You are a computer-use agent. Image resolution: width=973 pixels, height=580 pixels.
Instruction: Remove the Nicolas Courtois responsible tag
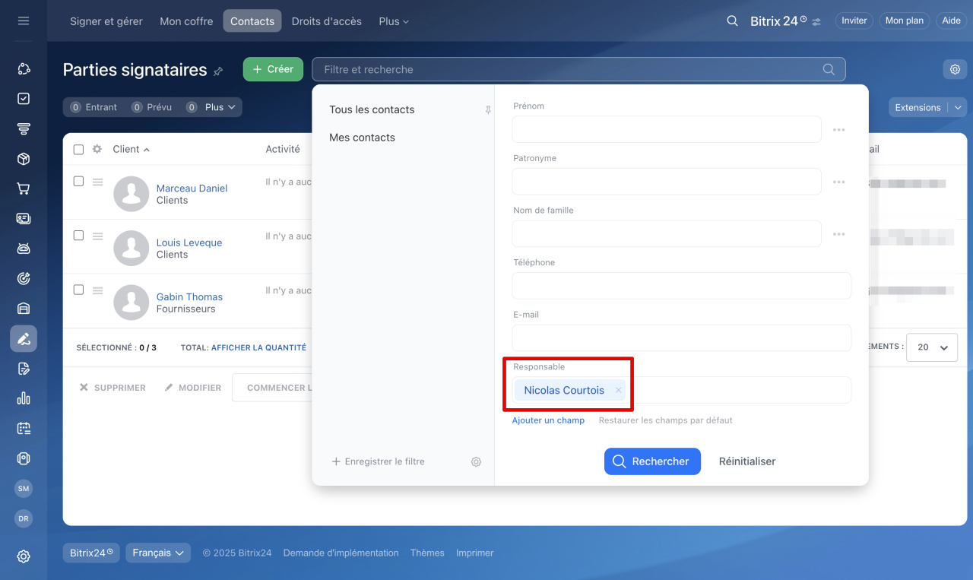[x=618, y=390]
